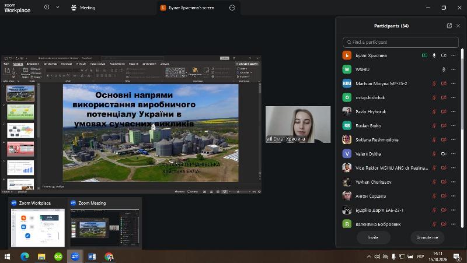This screenshot has width=467, height=263.
Task: Open Word from the taskbar
Action: coord(92,257)
